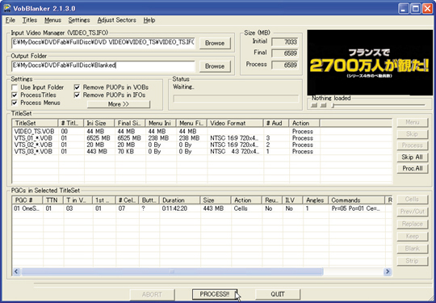
Task: Expand settings with the More >> button
Action: 119,104
